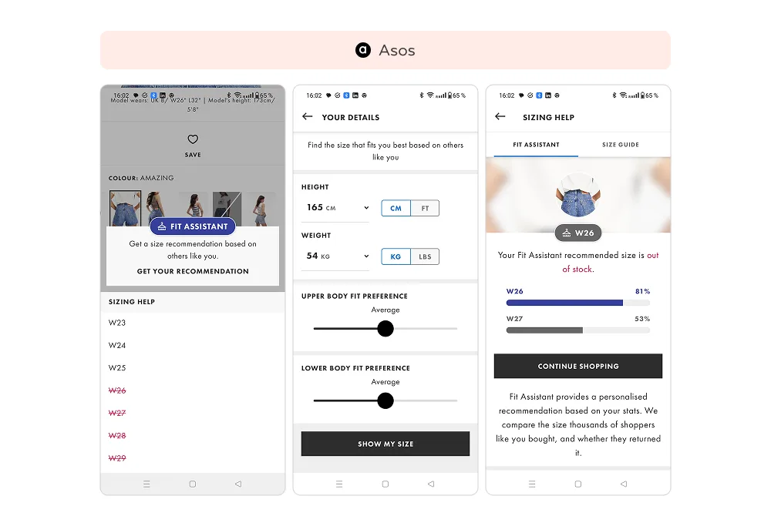Tap circular shorts product image
Screen dimensions: 771x526
578,195
